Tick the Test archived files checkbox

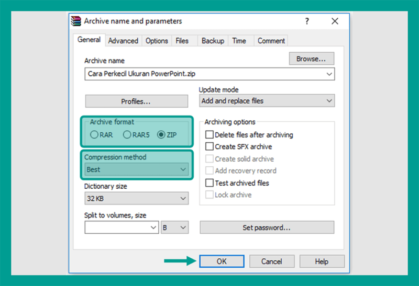click(x=210, y=183)
